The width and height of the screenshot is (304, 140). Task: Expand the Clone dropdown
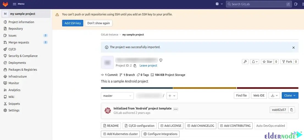click(290, 95)
